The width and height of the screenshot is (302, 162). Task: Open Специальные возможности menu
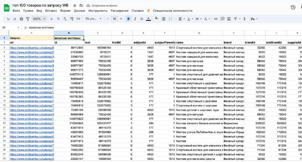173,11
